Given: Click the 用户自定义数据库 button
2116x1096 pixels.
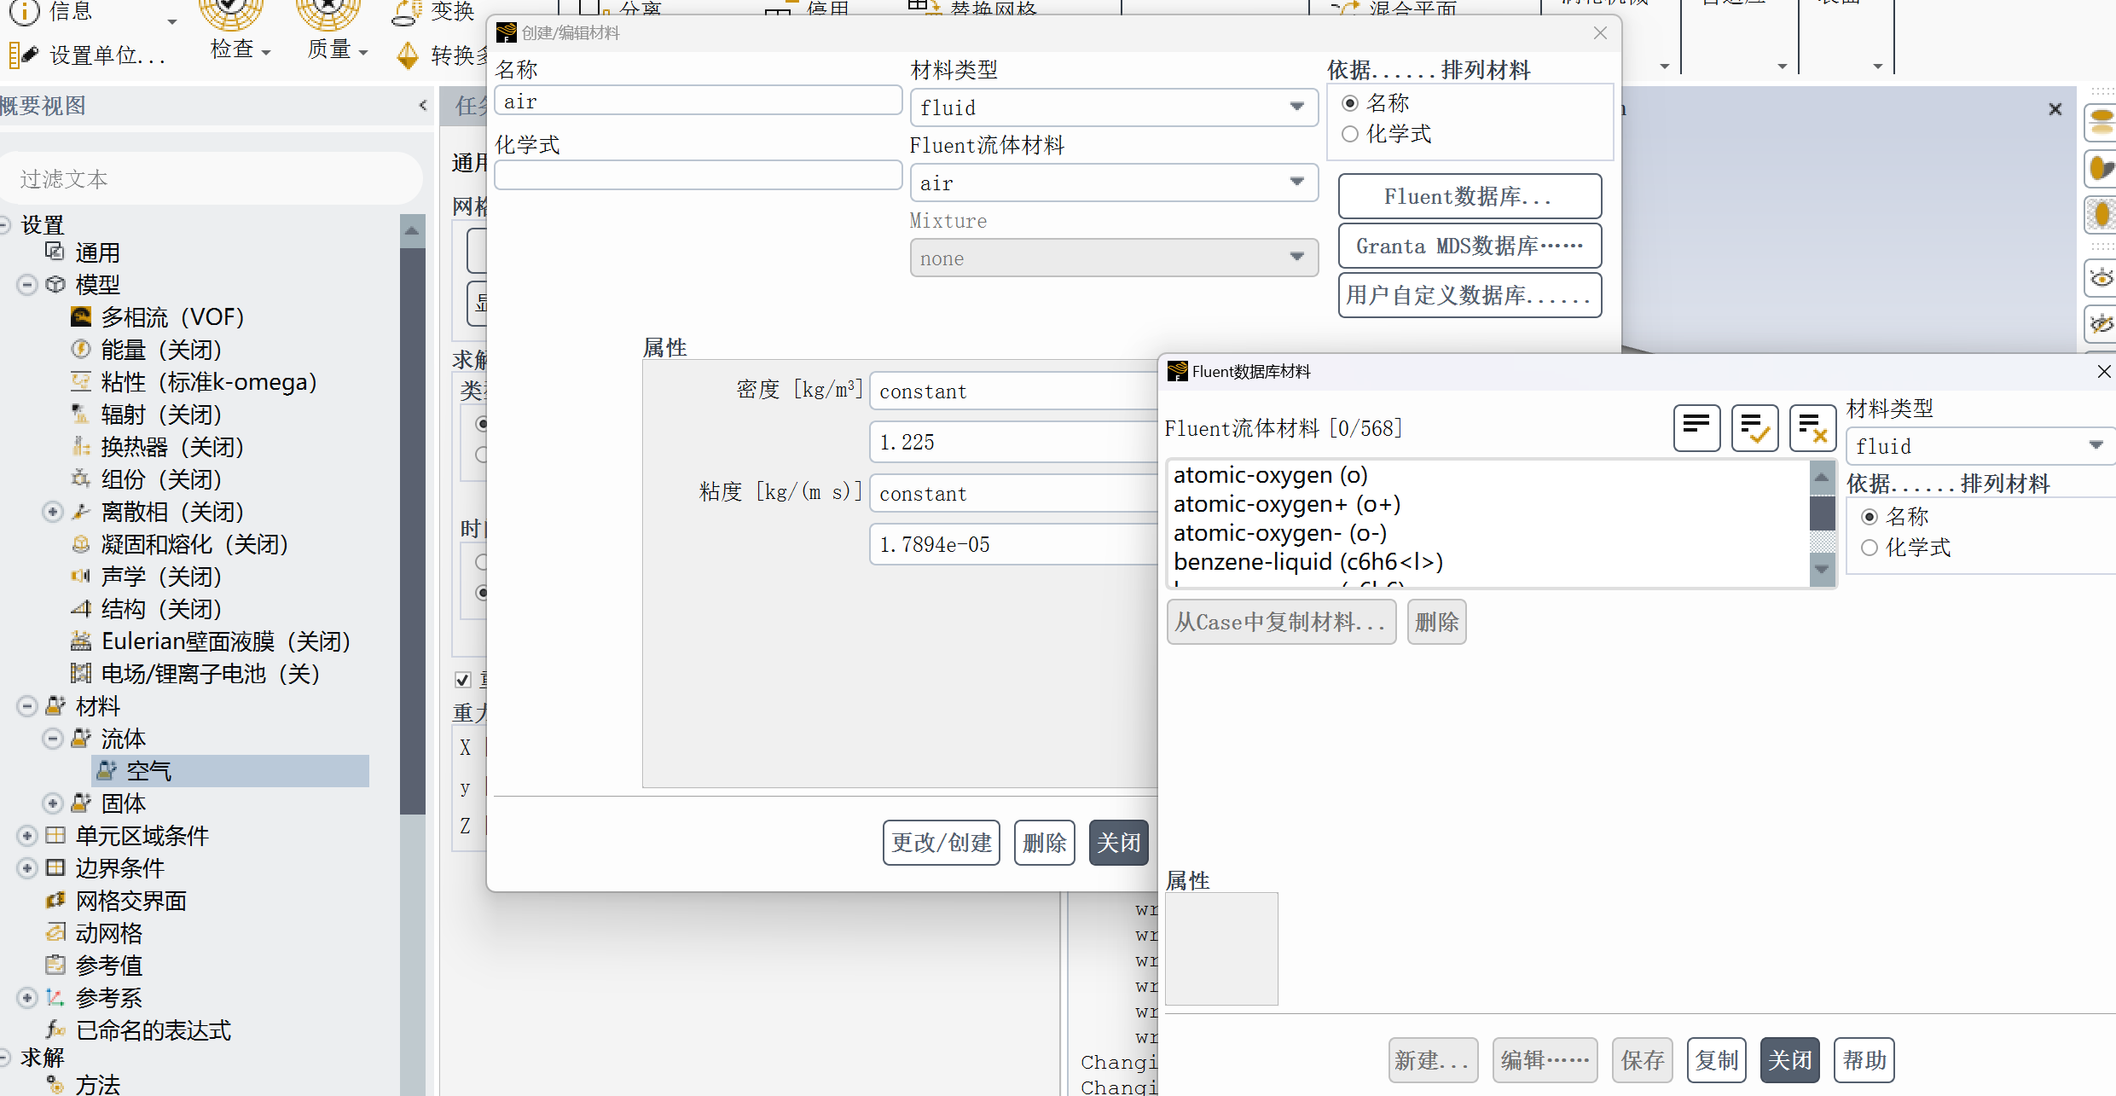Looking at the screenshot, I should (1470, 295).
